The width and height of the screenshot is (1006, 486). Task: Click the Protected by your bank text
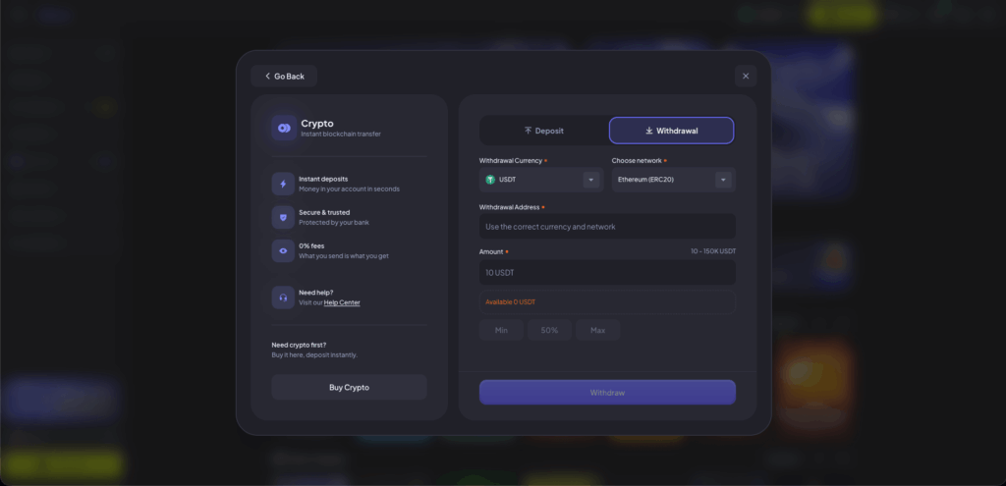[x=334, y=223]
